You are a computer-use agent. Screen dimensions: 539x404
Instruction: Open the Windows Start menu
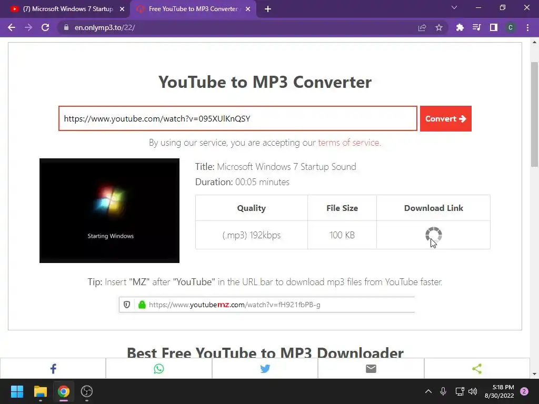point(17,391)
